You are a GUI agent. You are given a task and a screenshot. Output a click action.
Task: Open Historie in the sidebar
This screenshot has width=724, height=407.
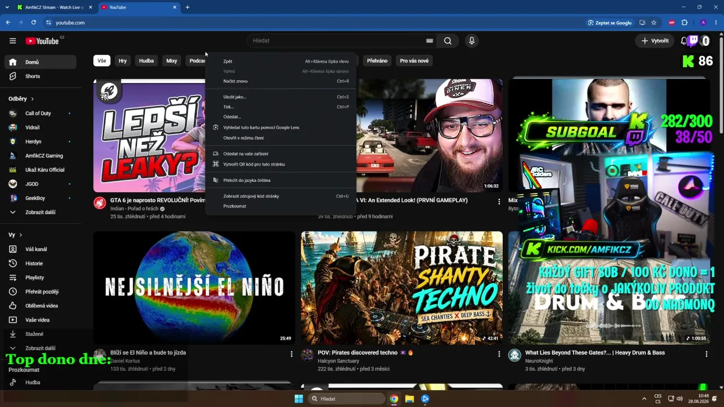(40, 263)
